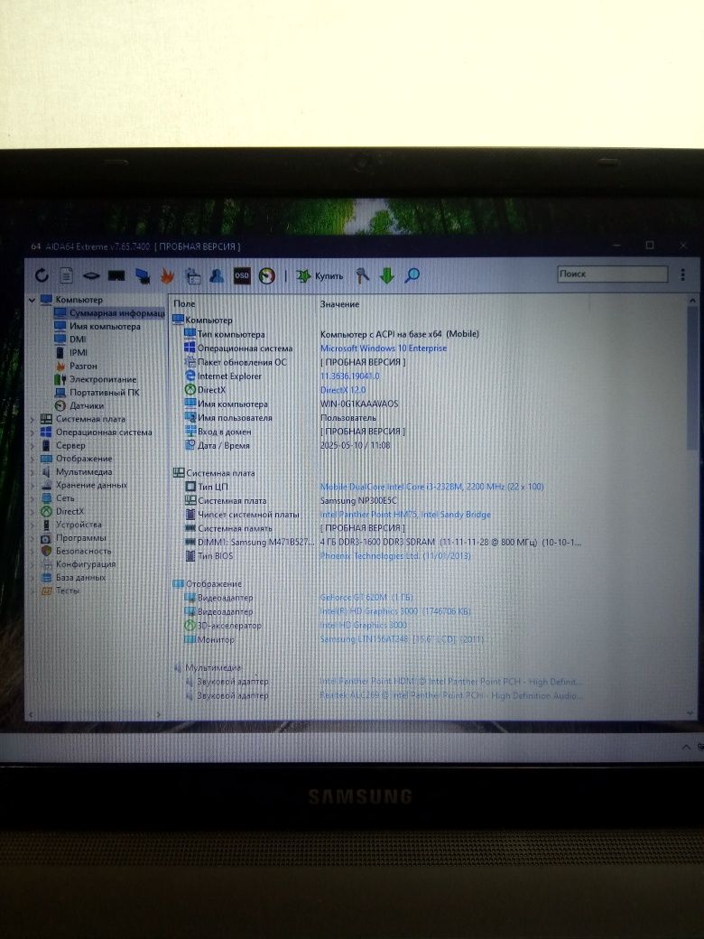Click the green download arrow icon

point(386,275)
